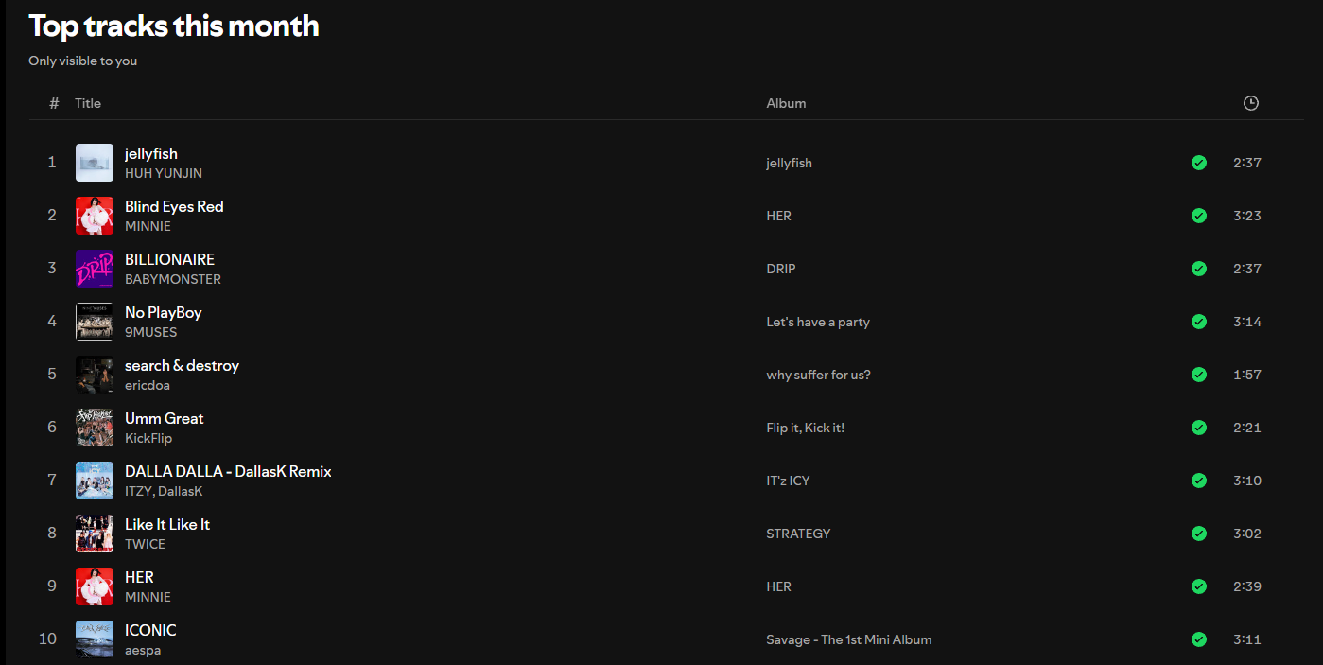The image size is (1323, 665).
Task: Click the checkmark icon for ICONIC
Action: pos(1198,639)
